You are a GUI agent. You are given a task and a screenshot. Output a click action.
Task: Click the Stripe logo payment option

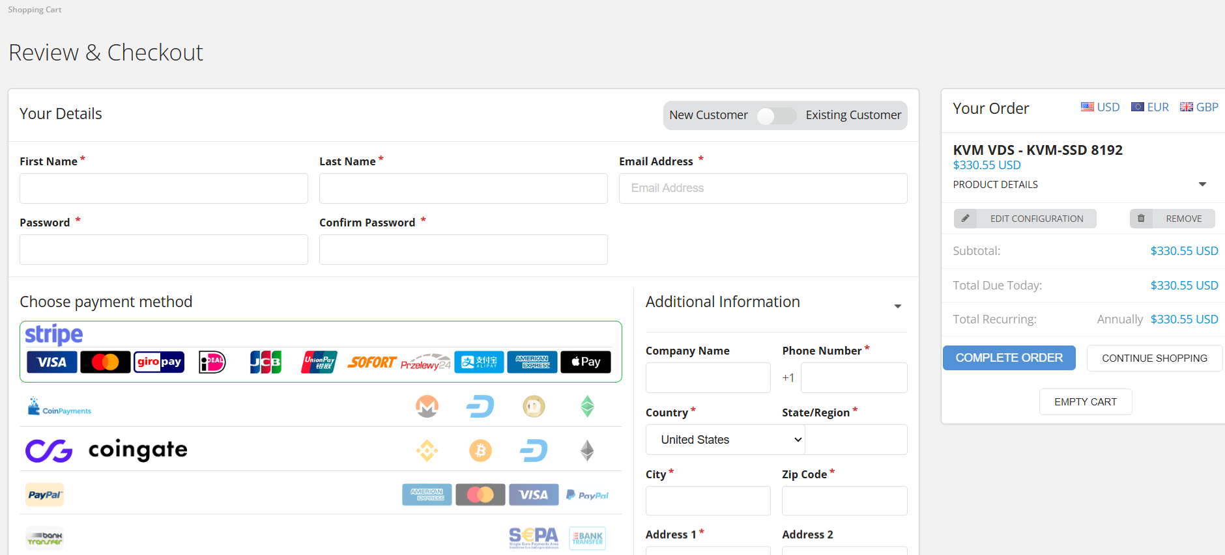point(54,334)
